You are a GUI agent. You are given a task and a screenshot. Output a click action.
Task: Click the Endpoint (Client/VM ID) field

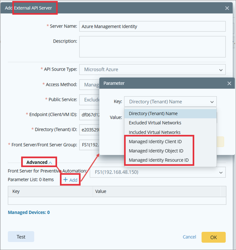pos(89,115)
